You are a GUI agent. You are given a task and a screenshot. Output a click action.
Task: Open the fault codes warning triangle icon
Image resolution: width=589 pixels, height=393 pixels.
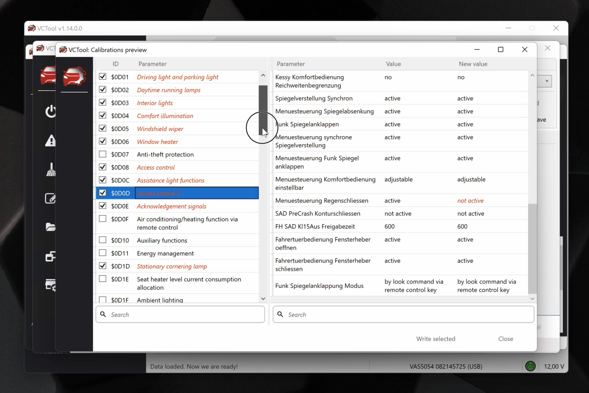pyautogui.click(x=51, y=141)
